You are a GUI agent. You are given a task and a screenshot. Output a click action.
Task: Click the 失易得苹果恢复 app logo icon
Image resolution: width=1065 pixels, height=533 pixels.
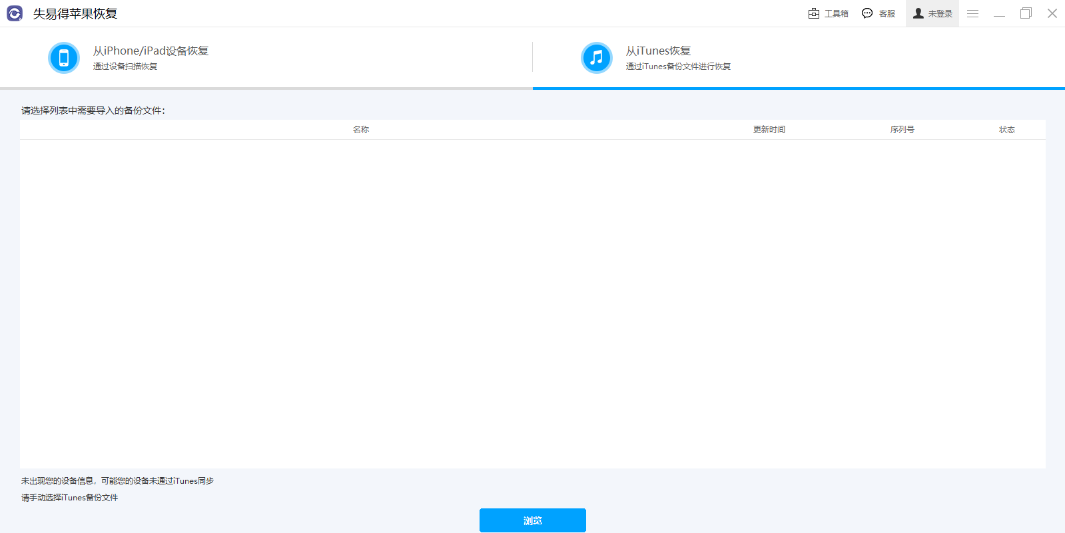(x=15, y=13)
